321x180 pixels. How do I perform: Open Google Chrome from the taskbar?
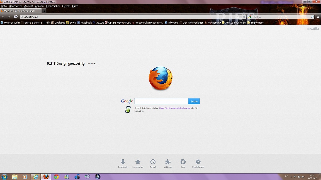56,177
